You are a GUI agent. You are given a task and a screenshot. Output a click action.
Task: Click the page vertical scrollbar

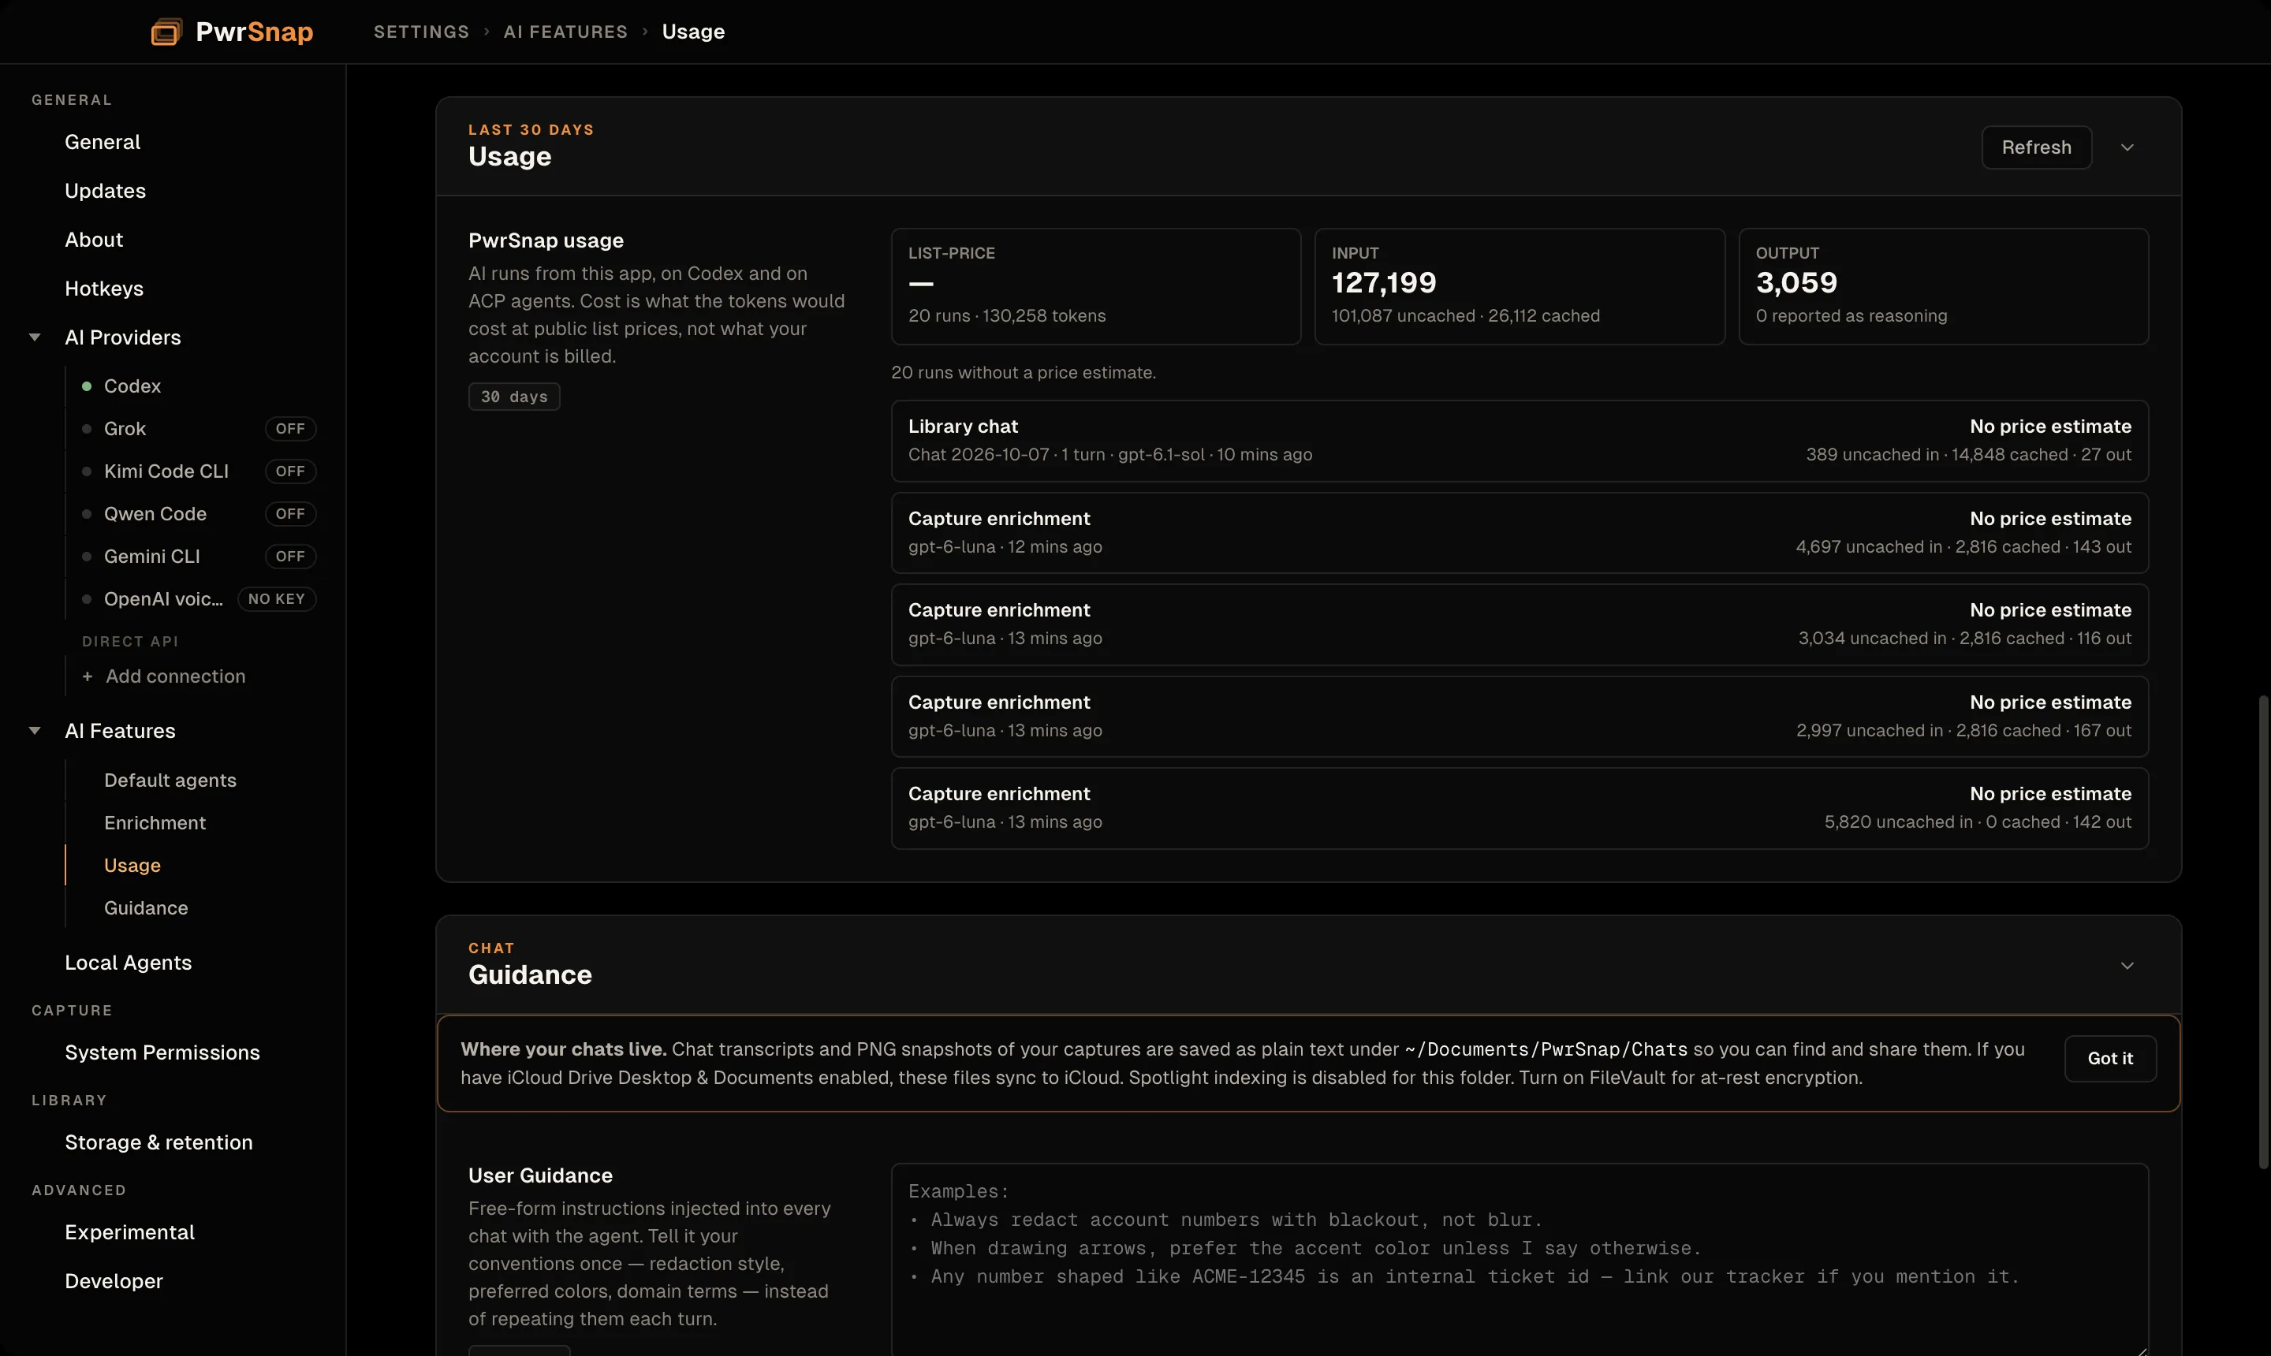(2263, 932)
